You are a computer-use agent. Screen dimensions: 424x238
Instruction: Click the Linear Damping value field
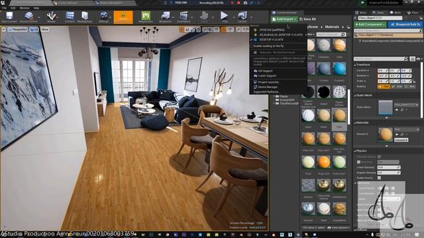(389, 167)
